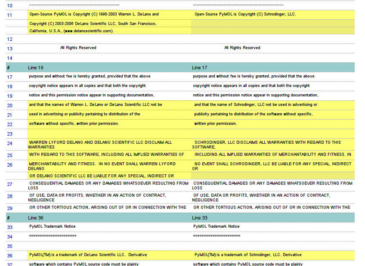Click line number 17 in the diff
Screen dimensions: 365x266
coord(9,77)
